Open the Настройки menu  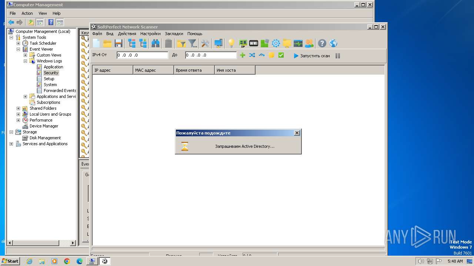pos(150,34)
